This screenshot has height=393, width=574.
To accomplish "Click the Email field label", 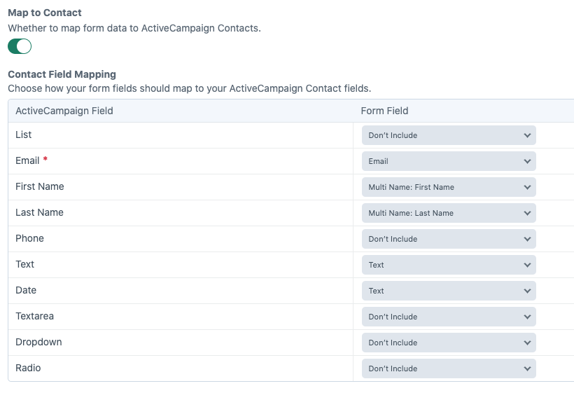I will 27,160.
